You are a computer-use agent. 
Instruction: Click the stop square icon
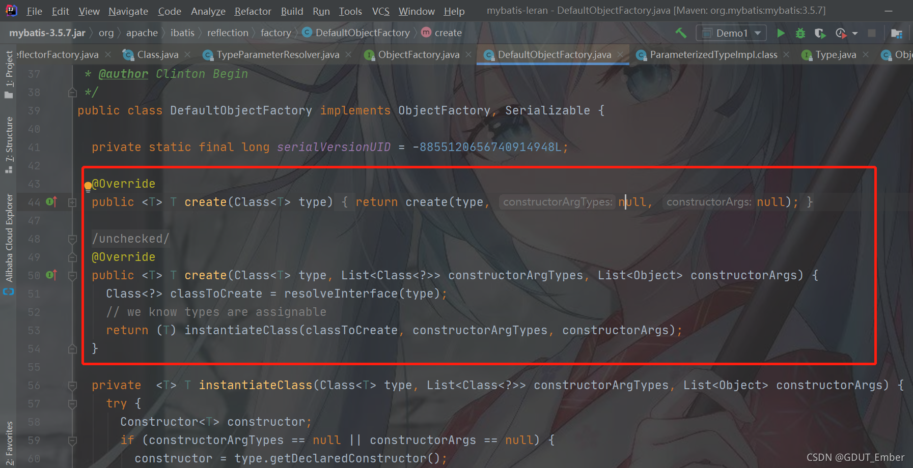(x=872, y=33)
